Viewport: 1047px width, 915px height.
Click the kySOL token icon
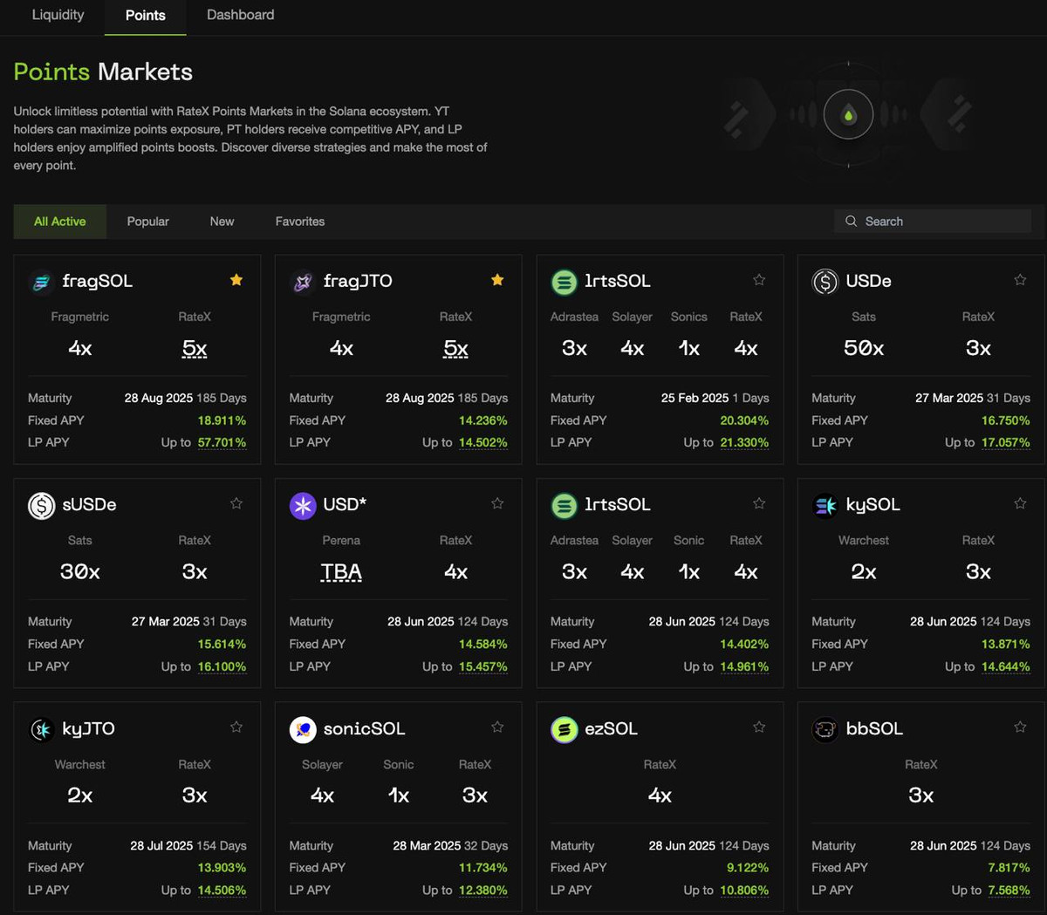pos(825,505)
